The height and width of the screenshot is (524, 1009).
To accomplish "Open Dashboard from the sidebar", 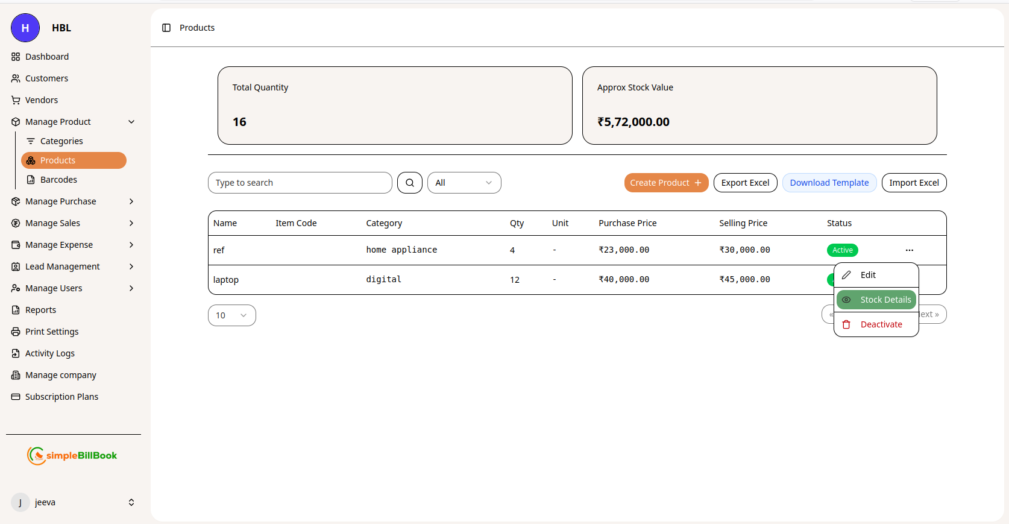I will click(x=47, y=57).
